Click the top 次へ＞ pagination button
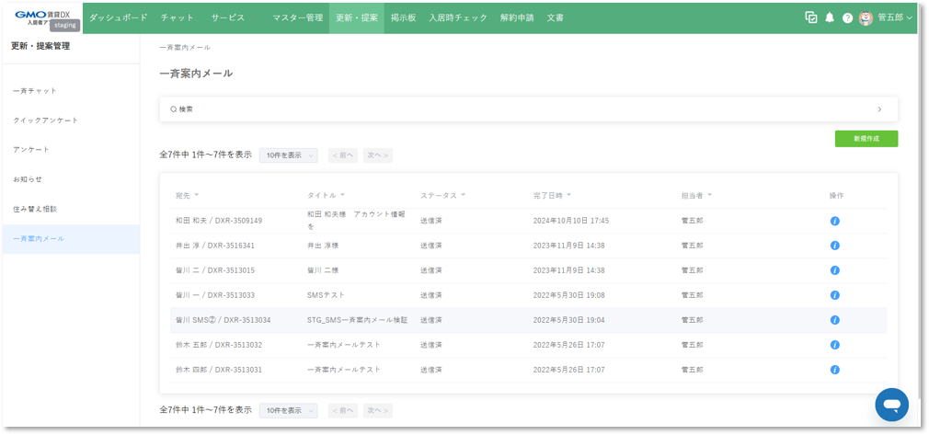 pos(378,155)
